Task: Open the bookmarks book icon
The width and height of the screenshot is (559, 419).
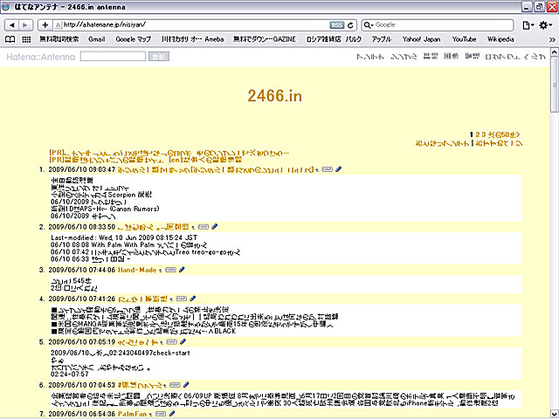Action: (10, 39)
